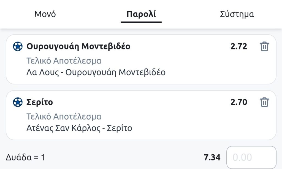
Task: Tap the 2.70 odds value
Action: tap(239, 102)
